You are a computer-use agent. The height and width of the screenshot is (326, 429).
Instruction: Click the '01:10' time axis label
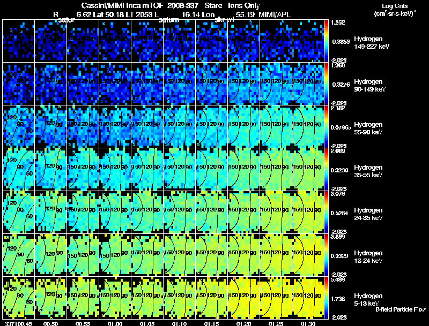(x=179, y=324)
